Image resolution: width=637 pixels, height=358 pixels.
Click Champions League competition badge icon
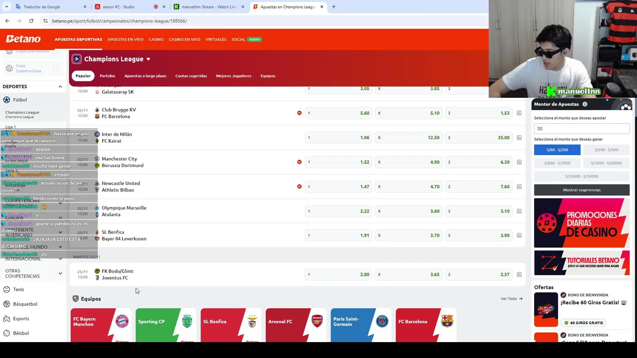coord(77,59)
